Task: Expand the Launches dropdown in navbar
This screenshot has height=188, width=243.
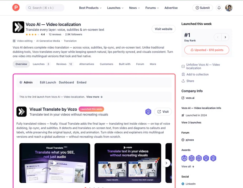Action: [115, 8]
